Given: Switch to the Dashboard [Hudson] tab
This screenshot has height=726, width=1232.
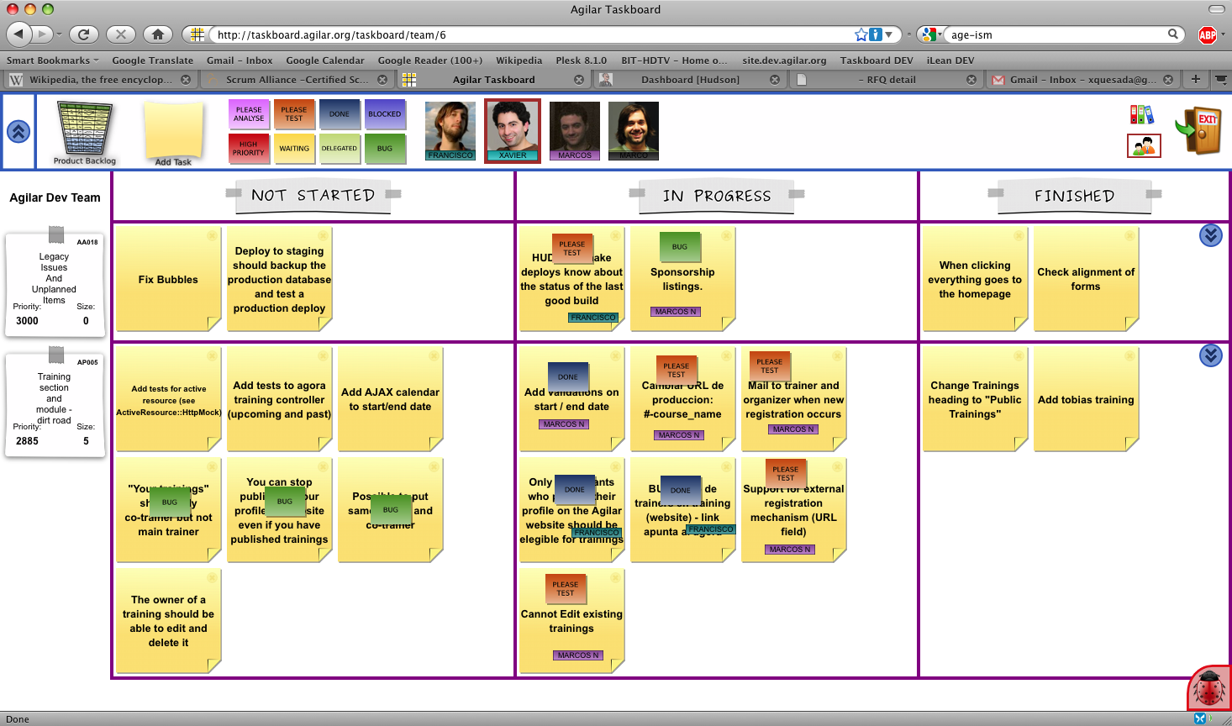Looking at the screenshot, I should click(x=689, y=80).
